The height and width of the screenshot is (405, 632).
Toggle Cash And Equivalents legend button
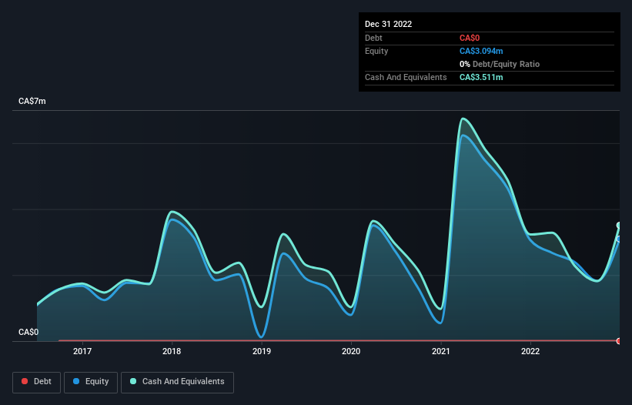click(x=177, y=382)
